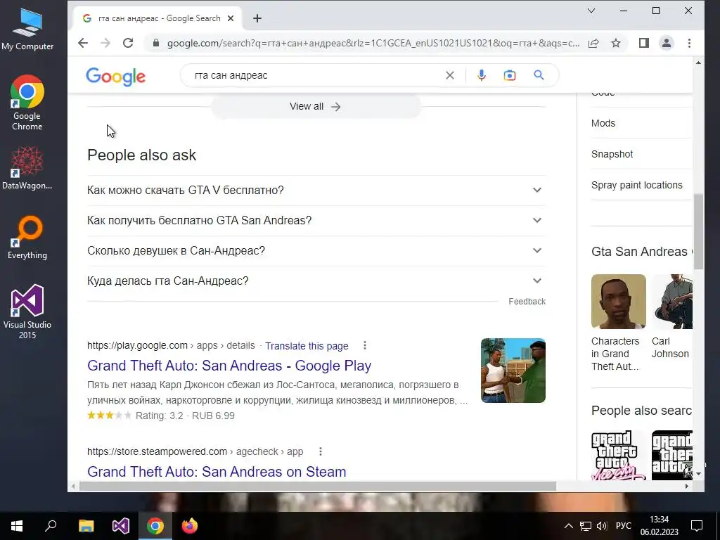The height and width of the screenshot is (540, 720).
Task: Expand 'Как получить бесплатно GTA San Andreas?'
Action: pyautogui.click(x=316, y=220)
